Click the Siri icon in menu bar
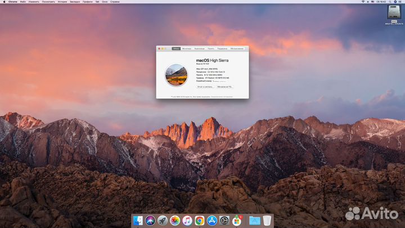Image resolution: width=405 pixels, height=228 pixels. (395, 2)
